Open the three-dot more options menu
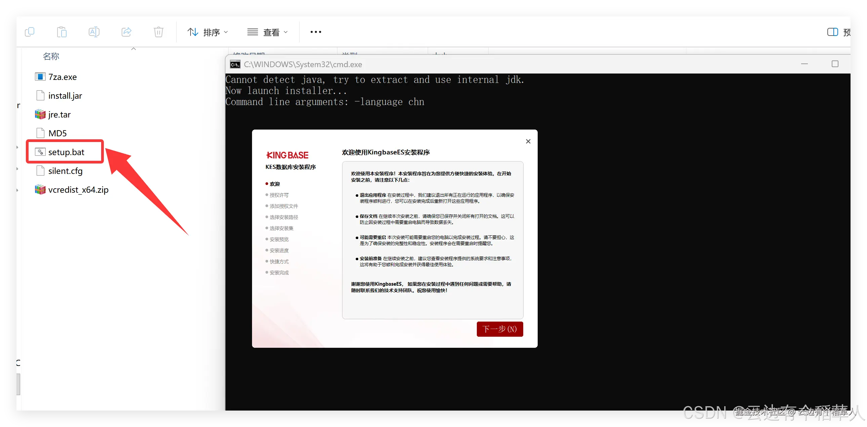 (x=316, y=32)
